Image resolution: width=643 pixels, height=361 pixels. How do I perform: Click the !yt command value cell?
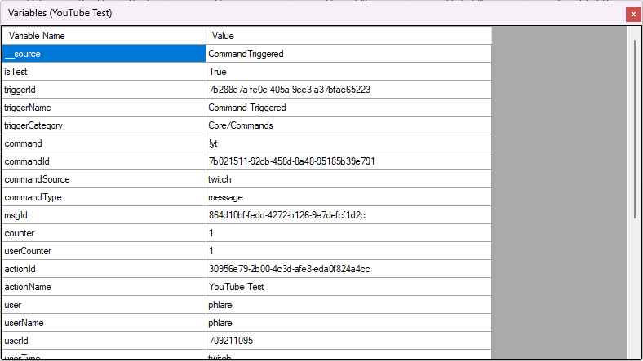tap(348, 143)
